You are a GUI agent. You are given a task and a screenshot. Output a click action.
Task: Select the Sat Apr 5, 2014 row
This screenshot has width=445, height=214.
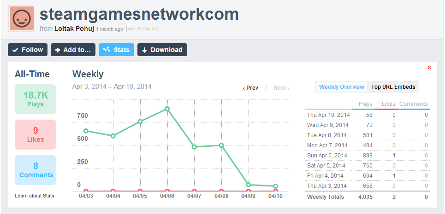click(x=367, y=166)
